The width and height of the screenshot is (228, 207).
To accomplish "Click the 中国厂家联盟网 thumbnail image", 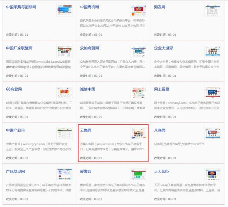I will (x=64, y=51).
